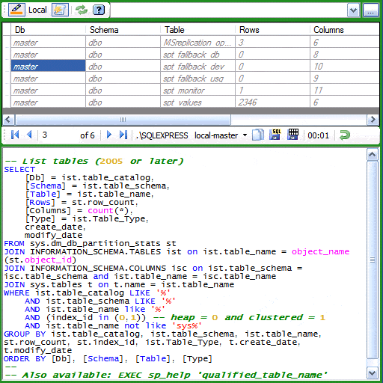This screenshot has width=383, height=383.
Task: Sort by the Rows column header
Action: click(272, 30)
